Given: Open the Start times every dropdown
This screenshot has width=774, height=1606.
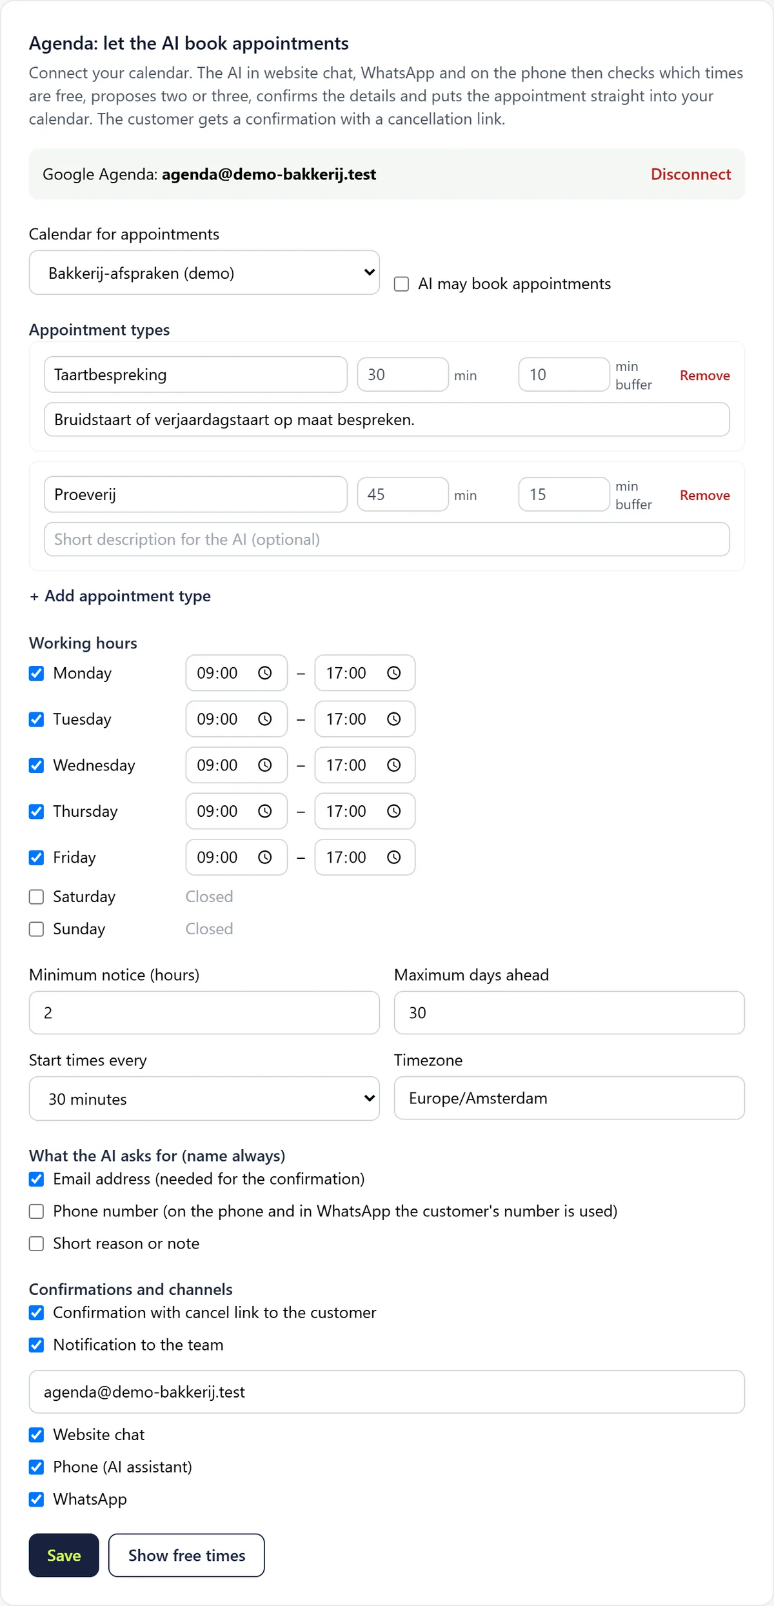Looking at the screenshot, I should point(204,1099).
